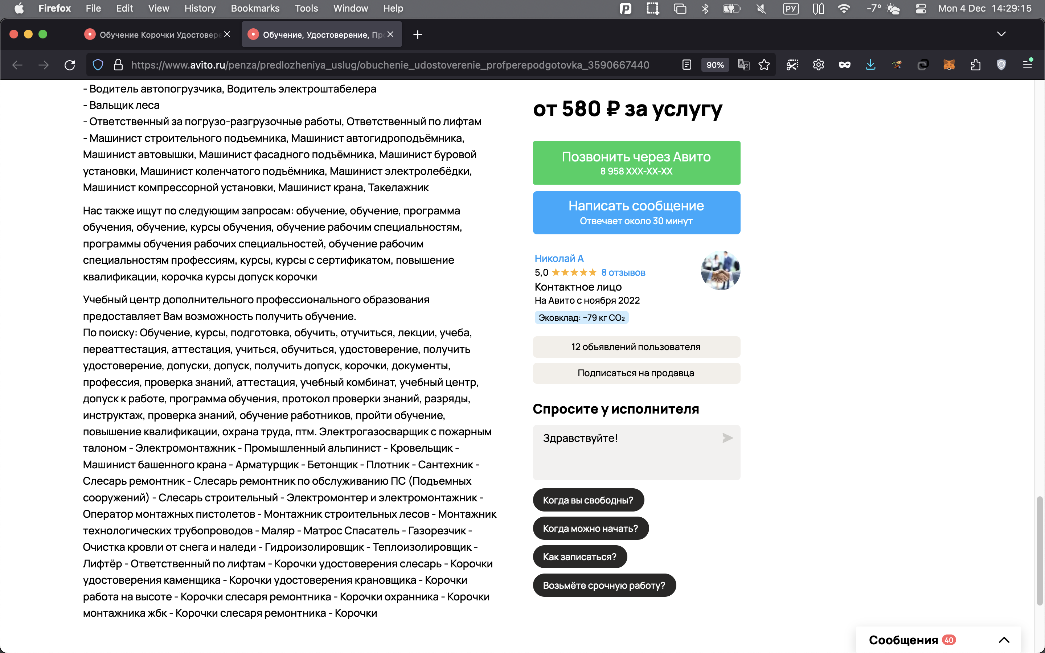
Task: Expand the Сообщения chat panel chevron
Action: tap(1004, 640)
